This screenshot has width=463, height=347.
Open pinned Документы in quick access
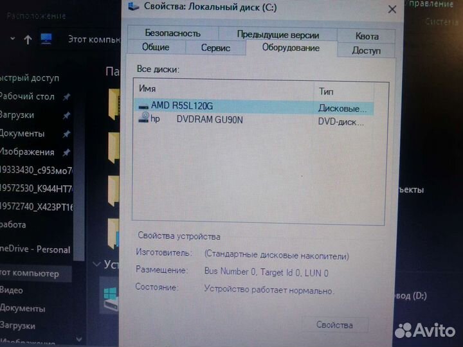[x=22, y=134]
